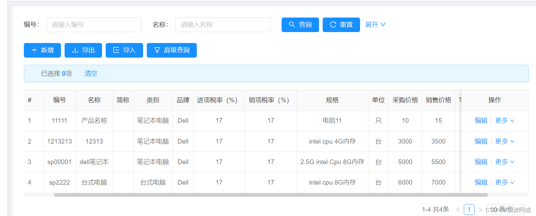The height and width of the screenshot is (216, 536).
Task: Sort by the 编号 column header
Action: click(x=60, y=100)
